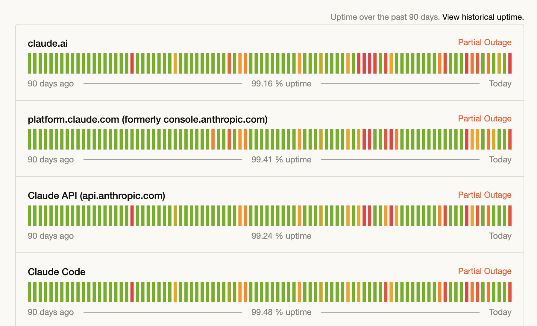The width and height of the screenshot is (537, 326).
Task: Select the Partial Outage status on Claude Code
Action: coord(484,271)
